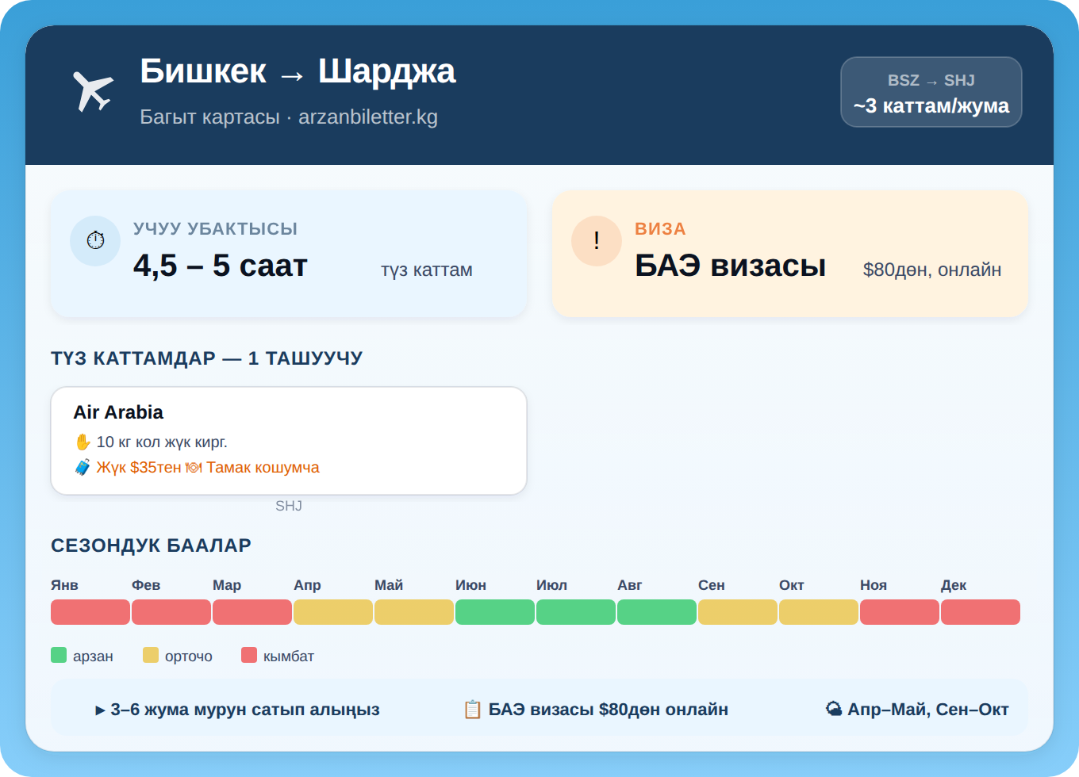
Task: Select the stopwatch icon beside УЧУУ УБАКТЫСЫ
Action: [95, 240]
